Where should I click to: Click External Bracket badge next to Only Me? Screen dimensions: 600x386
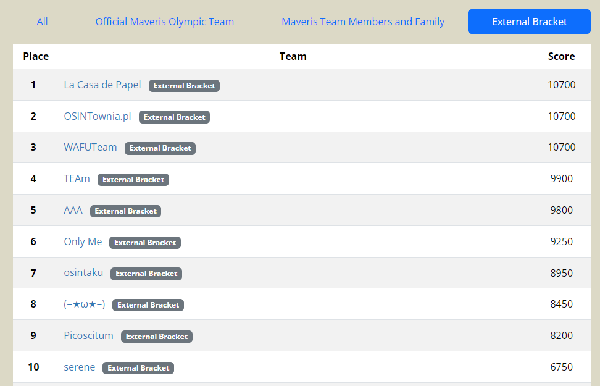145,242
